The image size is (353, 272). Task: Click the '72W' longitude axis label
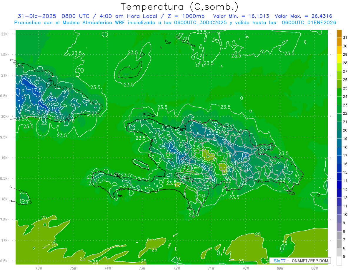tap(176, 268)
